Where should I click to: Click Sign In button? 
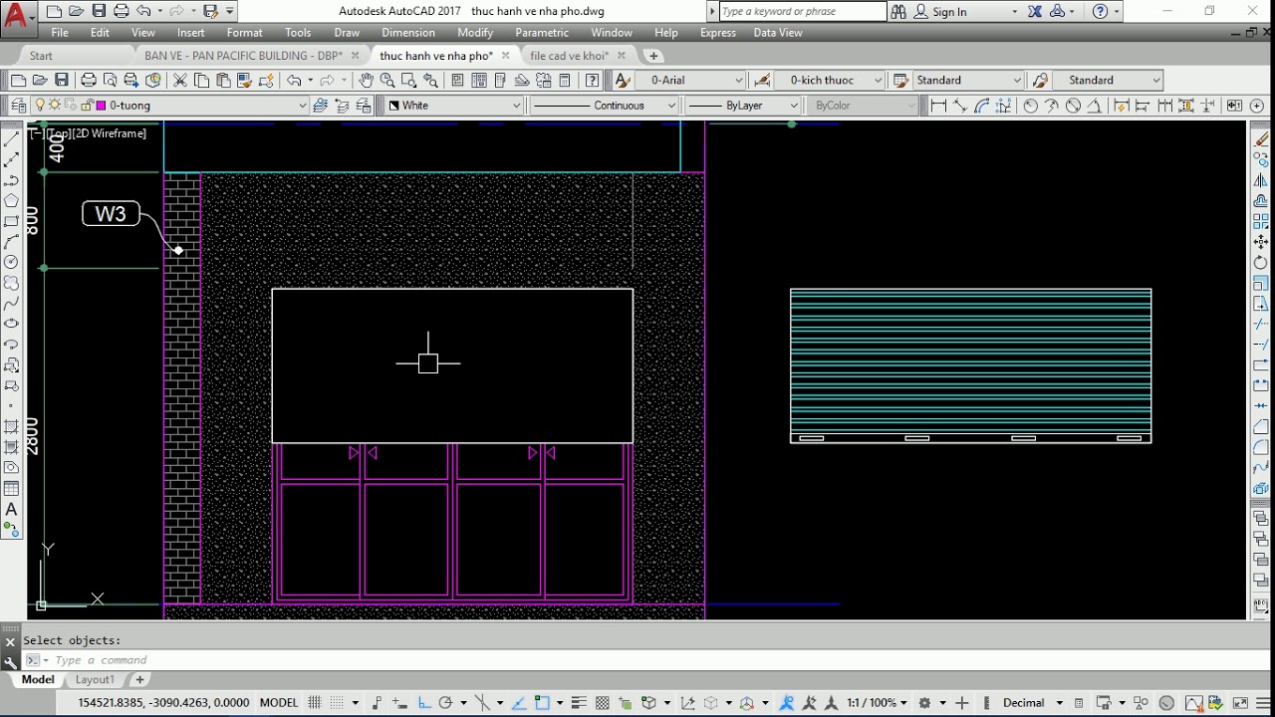pyautogui.click(x=949, y=12)
